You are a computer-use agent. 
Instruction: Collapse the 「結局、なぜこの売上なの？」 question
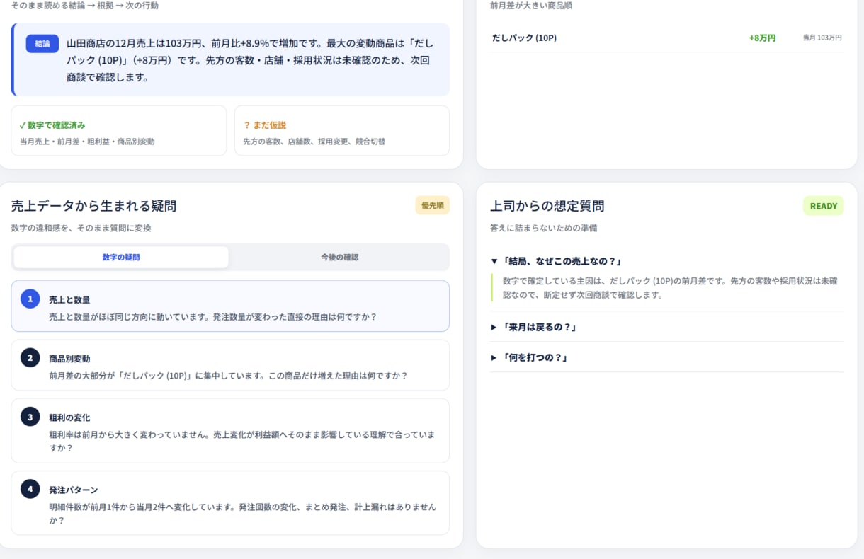tap(667, 261)
